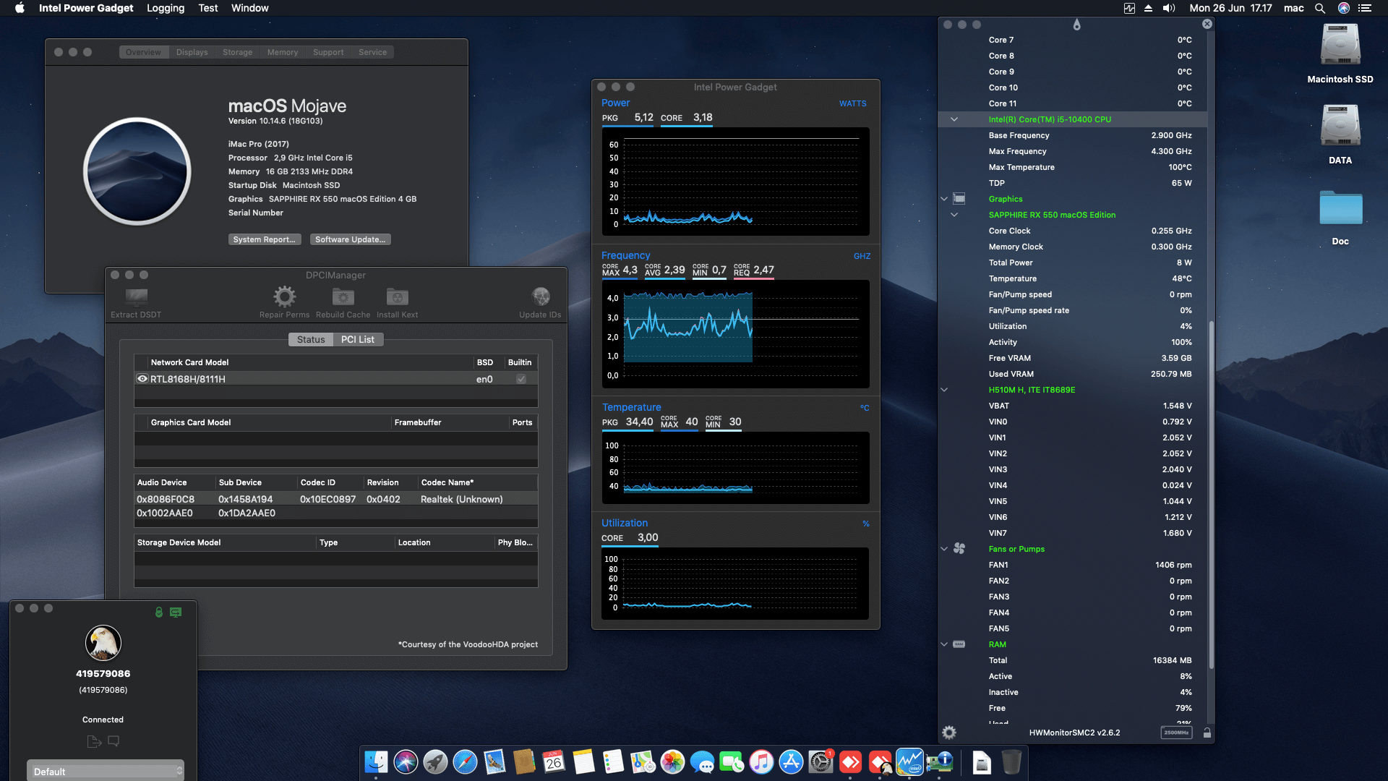This screenshot has height=781, width=1388.
Task: Select the DATA drive on desktop
Action: pos(1340,135)
